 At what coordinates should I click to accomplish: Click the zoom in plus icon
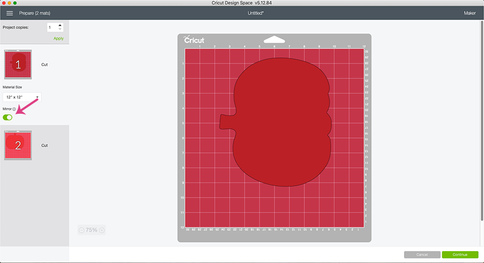[x=102, y=230]
